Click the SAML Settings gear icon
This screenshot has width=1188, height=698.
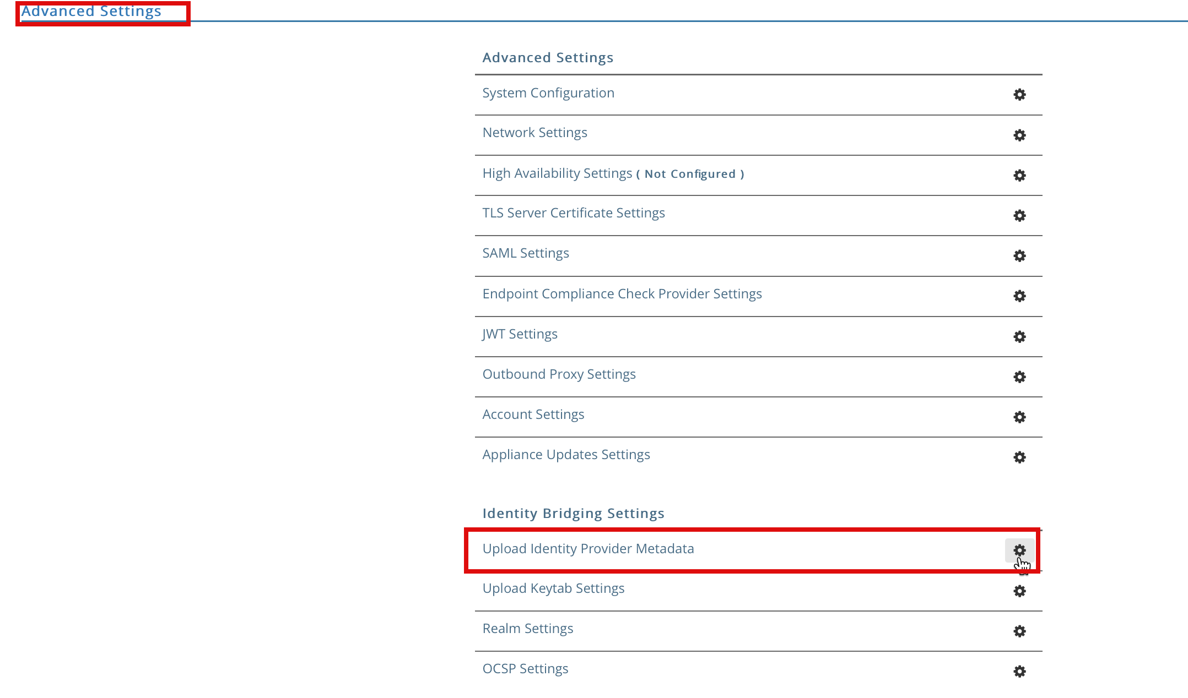pos(1019,255)
